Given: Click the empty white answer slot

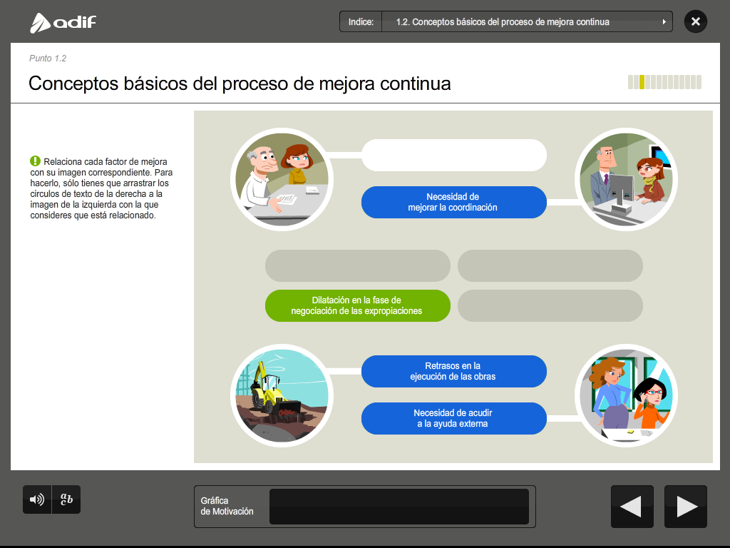Looking at the screenshot, I should pos(453,155).
